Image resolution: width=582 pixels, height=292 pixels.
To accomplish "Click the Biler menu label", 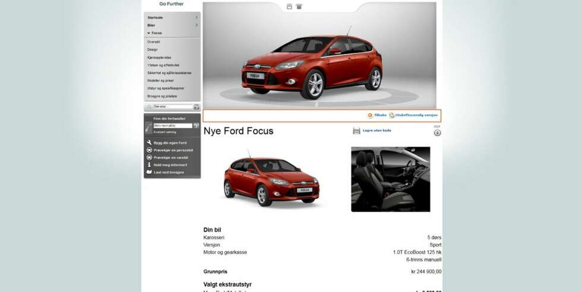I will point(151,26).
